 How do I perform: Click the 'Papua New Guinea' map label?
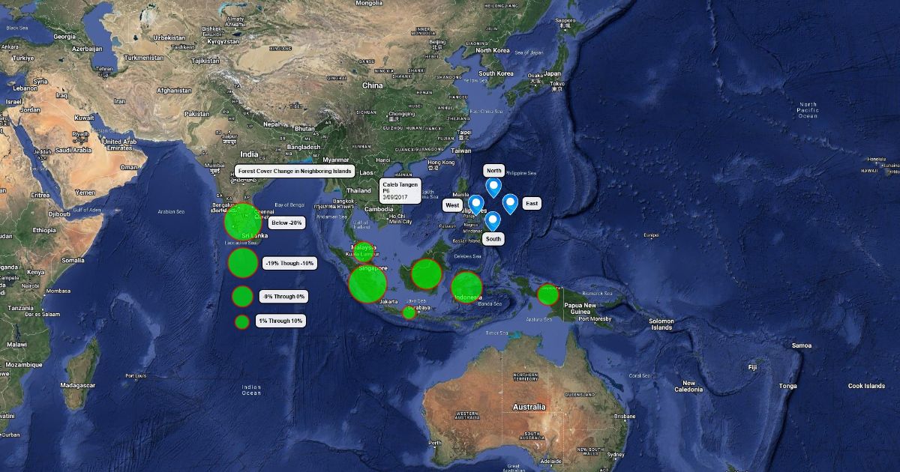pyautogui.click(x=580, y=309)
